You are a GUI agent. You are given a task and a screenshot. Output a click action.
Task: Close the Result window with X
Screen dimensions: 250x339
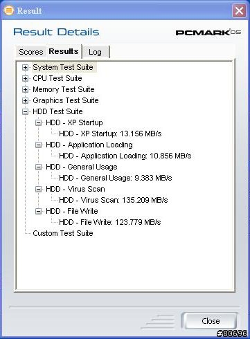click(239, 10)
